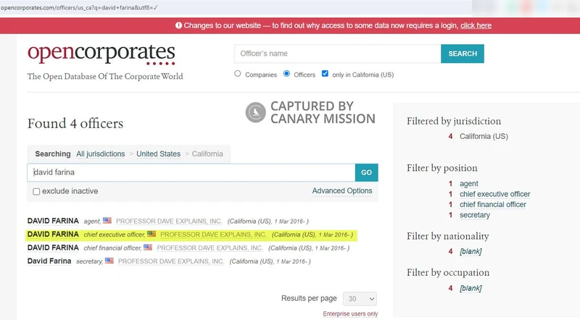The width and height of the screenshot is (580, 320).
Task: Select the Officers radio button
Action: [287, 74]
